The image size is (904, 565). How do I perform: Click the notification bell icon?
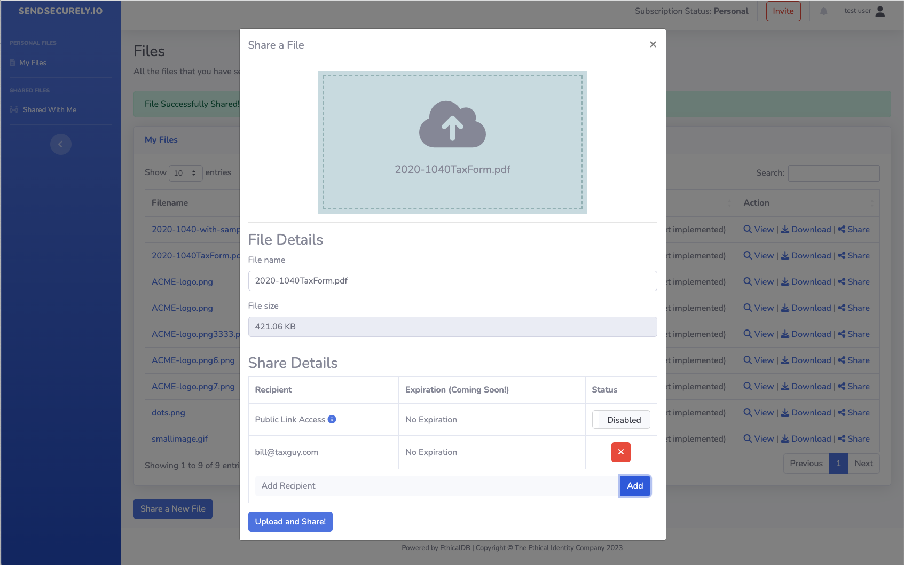tap(823, 11)
